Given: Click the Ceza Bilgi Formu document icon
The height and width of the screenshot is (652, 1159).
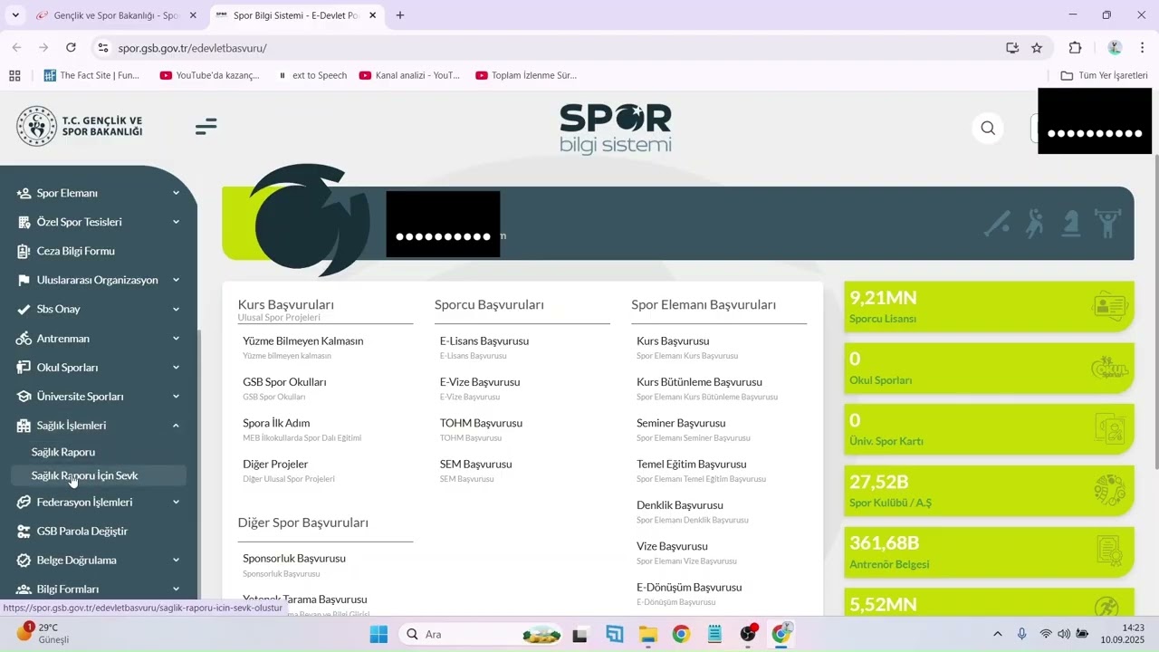Looking at the screenshot, I should click(24, 251).
